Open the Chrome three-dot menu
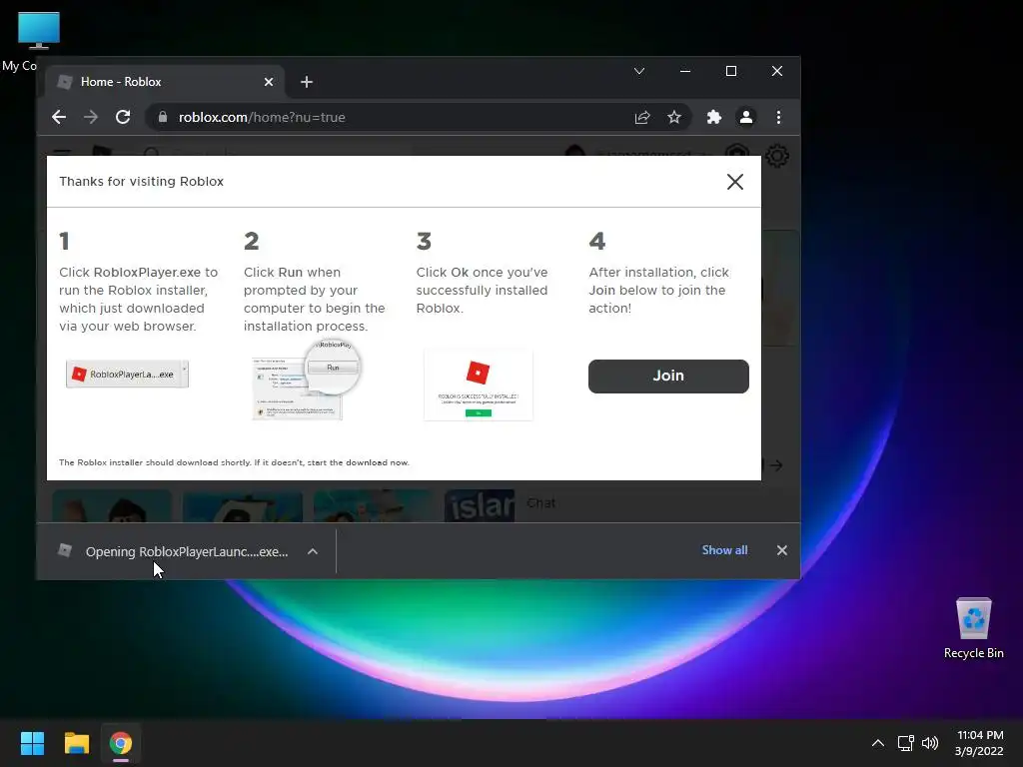The image size is (1023, 767). 778,118
